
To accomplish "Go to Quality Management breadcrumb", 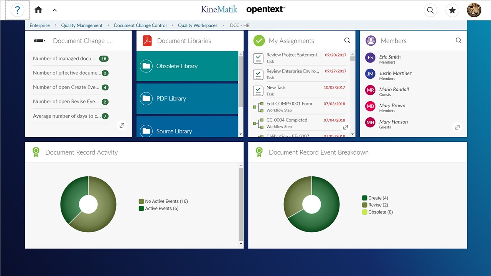I will (x=82, y=25).
